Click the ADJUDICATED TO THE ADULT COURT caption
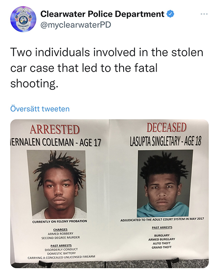The height and width of the screenshot is (277, 219). (x=162, y=219)
